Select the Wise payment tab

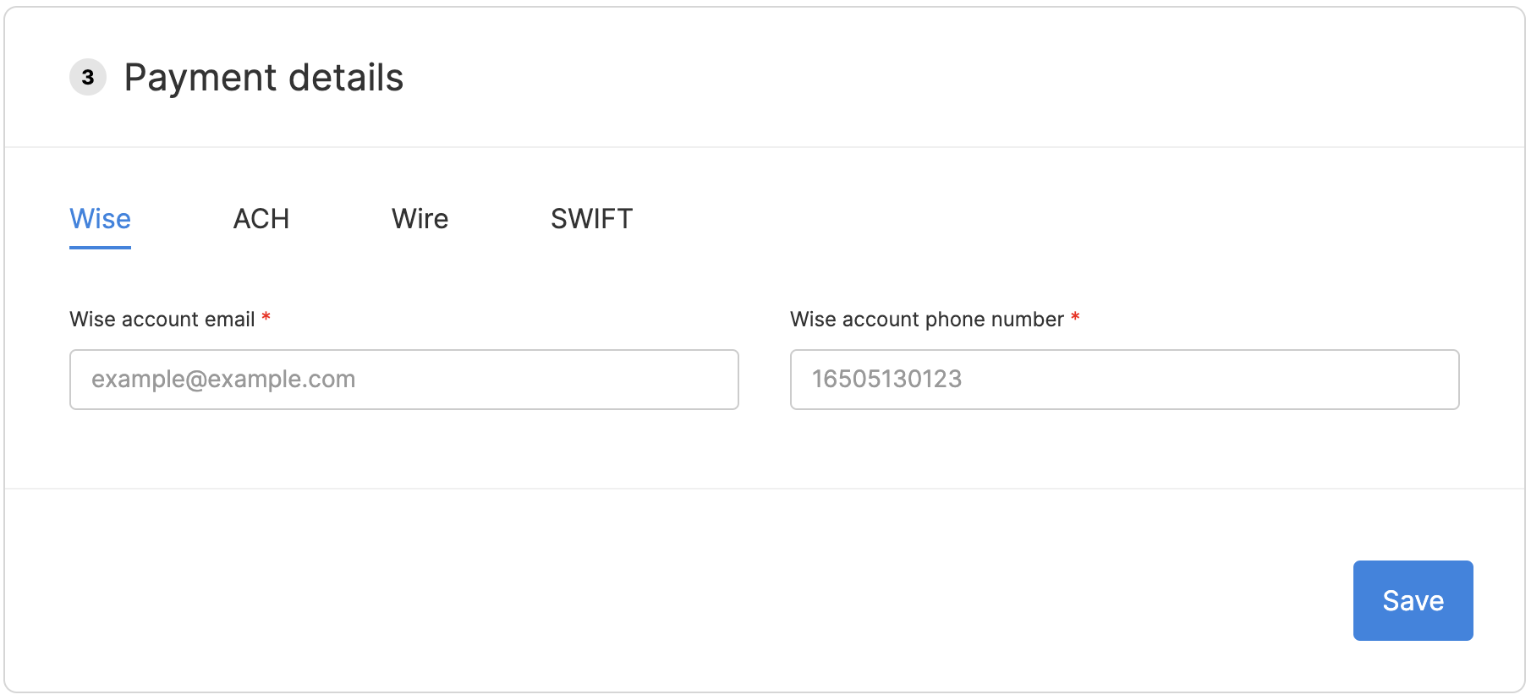tap(100, 219)
